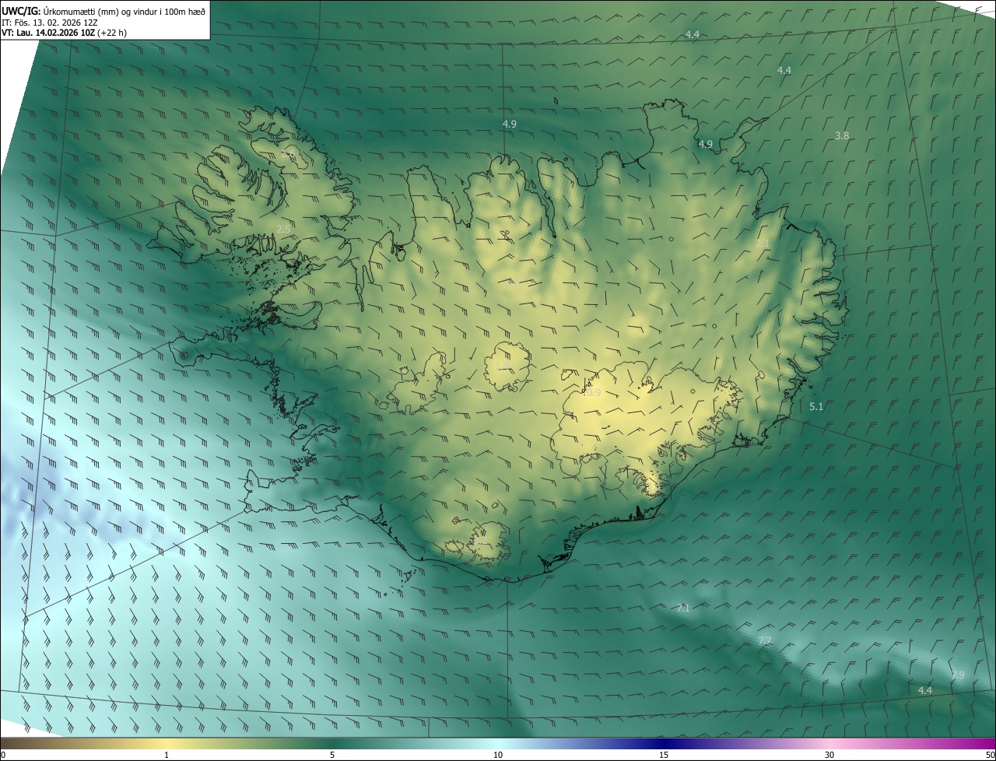Select the 7.7 value label on the map
Image resolution: width=996 pixels, height=761 pixels.
pos(764,640)
